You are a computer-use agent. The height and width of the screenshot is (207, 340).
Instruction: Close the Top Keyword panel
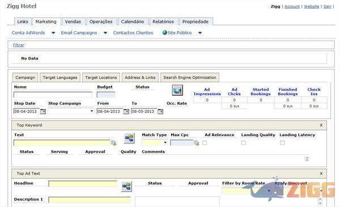[x=321, y=125]
